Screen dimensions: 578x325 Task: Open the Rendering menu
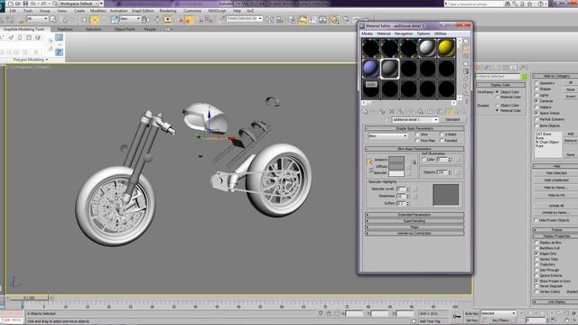168,11
